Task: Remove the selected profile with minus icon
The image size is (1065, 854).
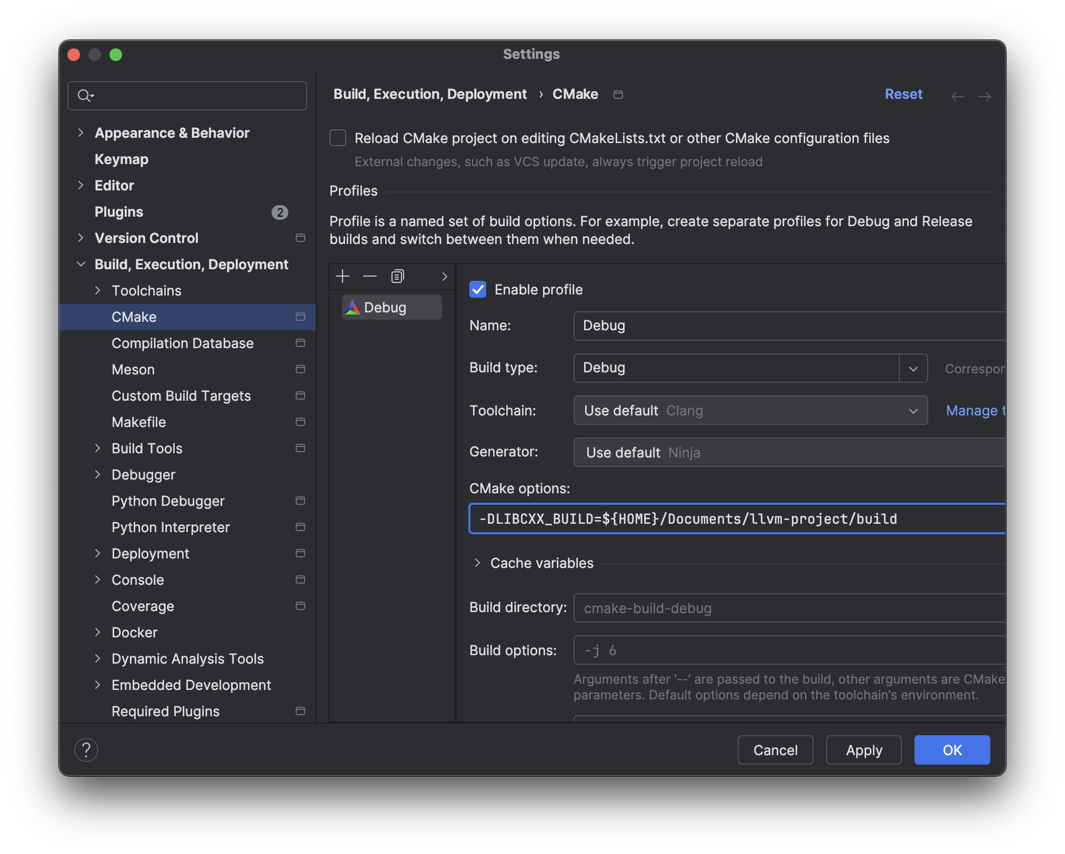Action: [x=370, y=276]
